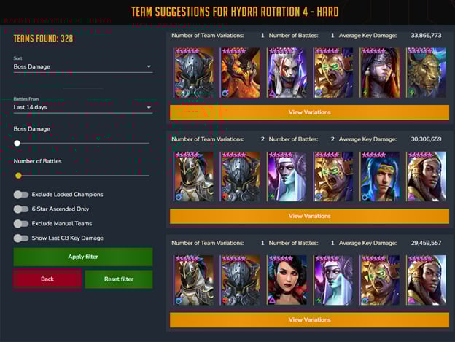Enable Show Last CB Key Damage switch

coord(21,238)
